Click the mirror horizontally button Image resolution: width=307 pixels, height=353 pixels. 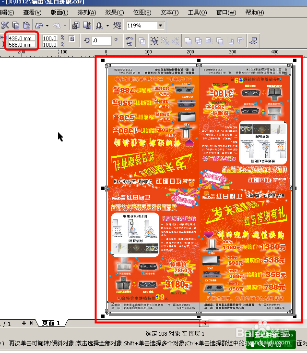130,38
